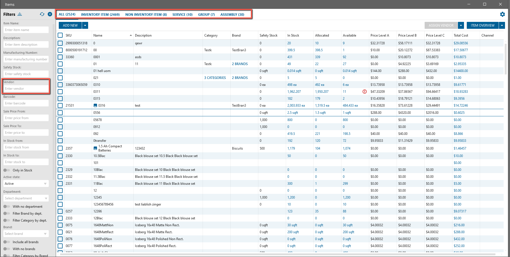Click the red warning icon in row 0311
The width and height of the screenshot is (510, 257).
click(x=365, y=92)
